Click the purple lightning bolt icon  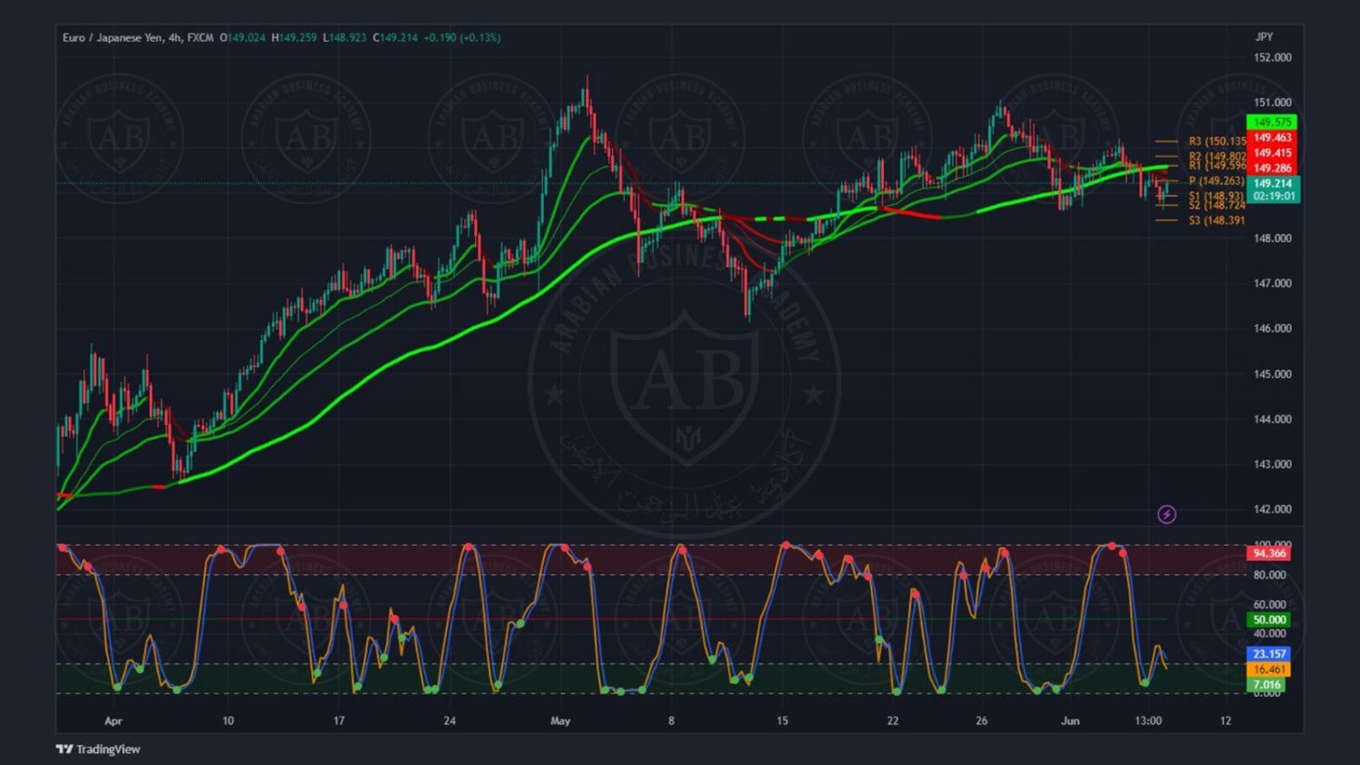1167,515
